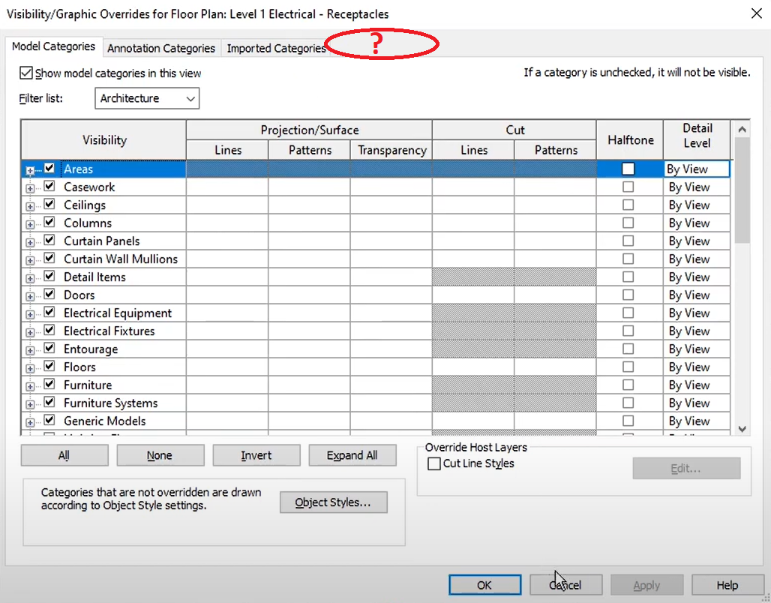The height and width of the screenshot is (603, 771).
Task: Enable Cut Line Styles checkbox
Action: (433, 463)
